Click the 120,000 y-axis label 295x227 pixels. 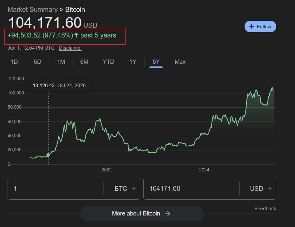pyautogui.click(x=16, y=79)
